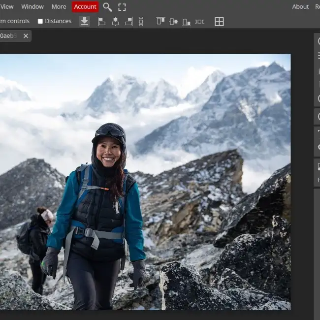Close the open document tab

(x=26, y=36)
